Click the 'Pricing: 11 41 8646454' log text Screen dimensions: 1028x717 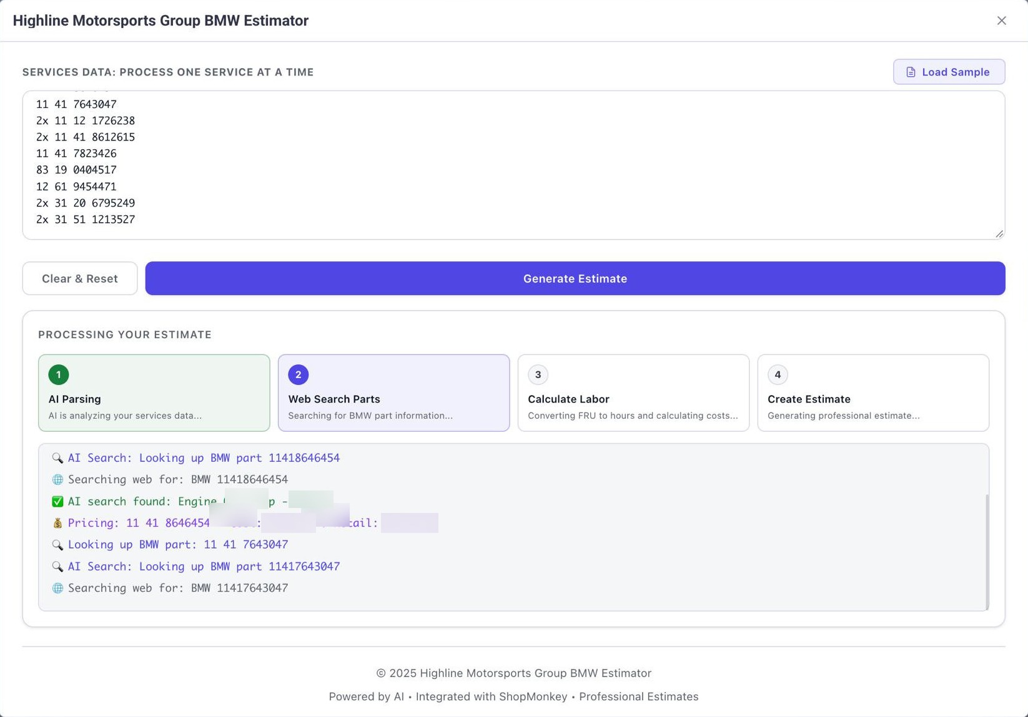point(139,523)
